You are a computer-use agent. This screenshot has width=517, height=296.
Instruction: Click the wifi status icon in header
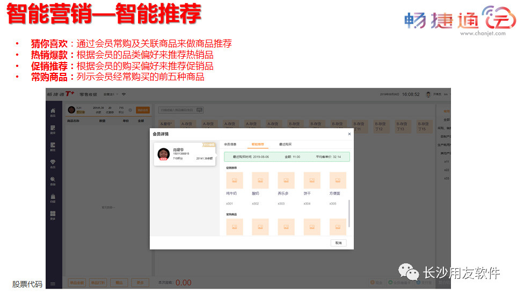pyautogui.click(x=124, y=94)
